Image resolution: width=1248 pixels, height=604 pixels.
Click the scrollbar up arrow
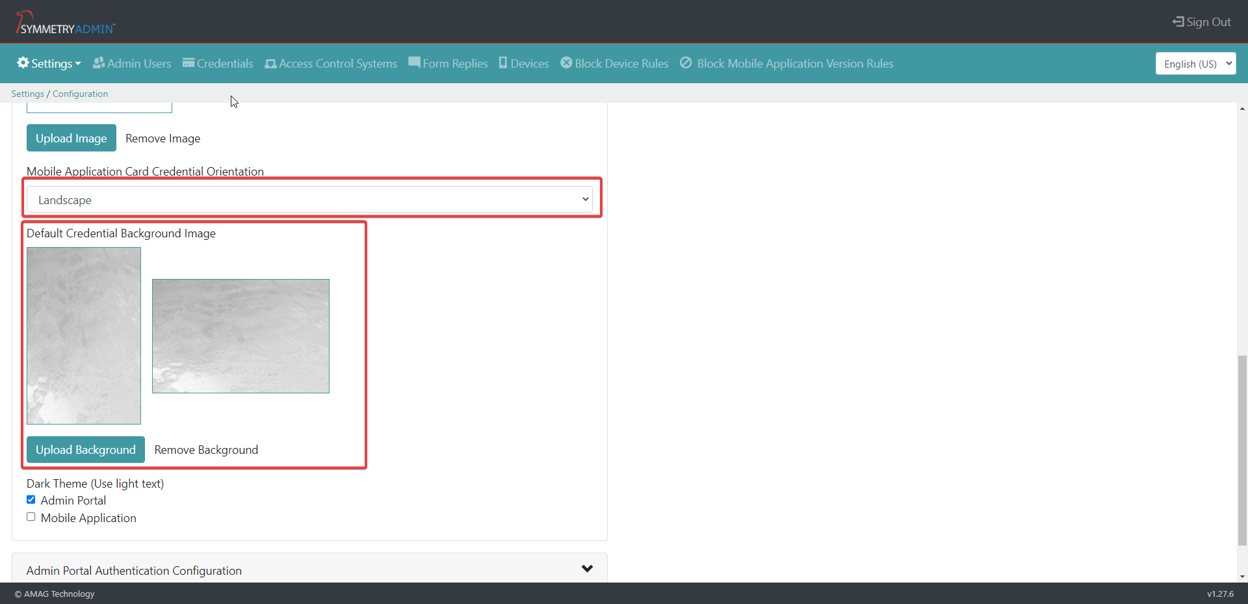1242,109
